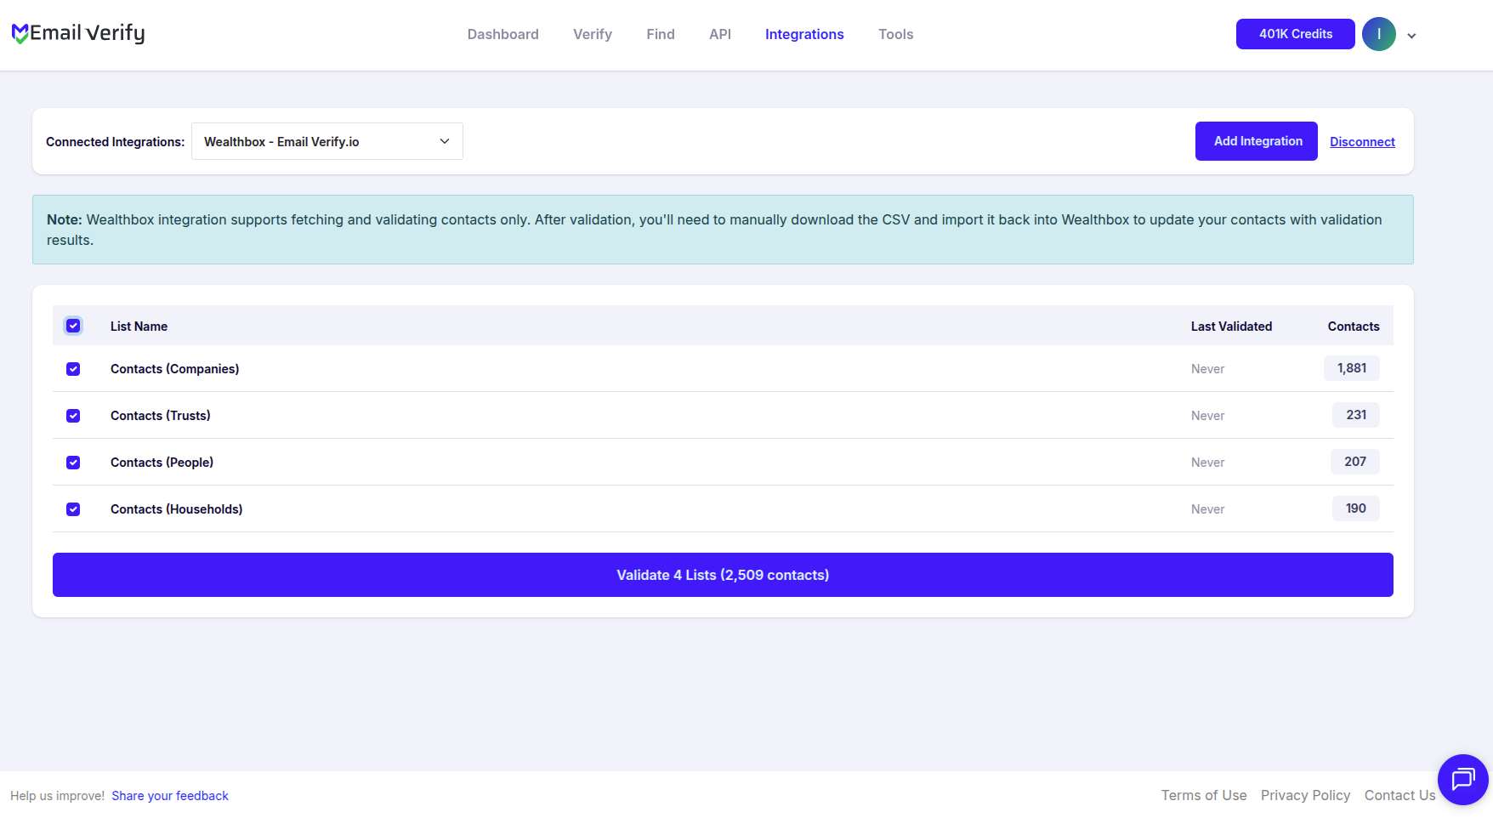The image size is (1493, 818).
Task: Uncheck the Contacts (Households) checkbox
Action: tap(73, 509)
